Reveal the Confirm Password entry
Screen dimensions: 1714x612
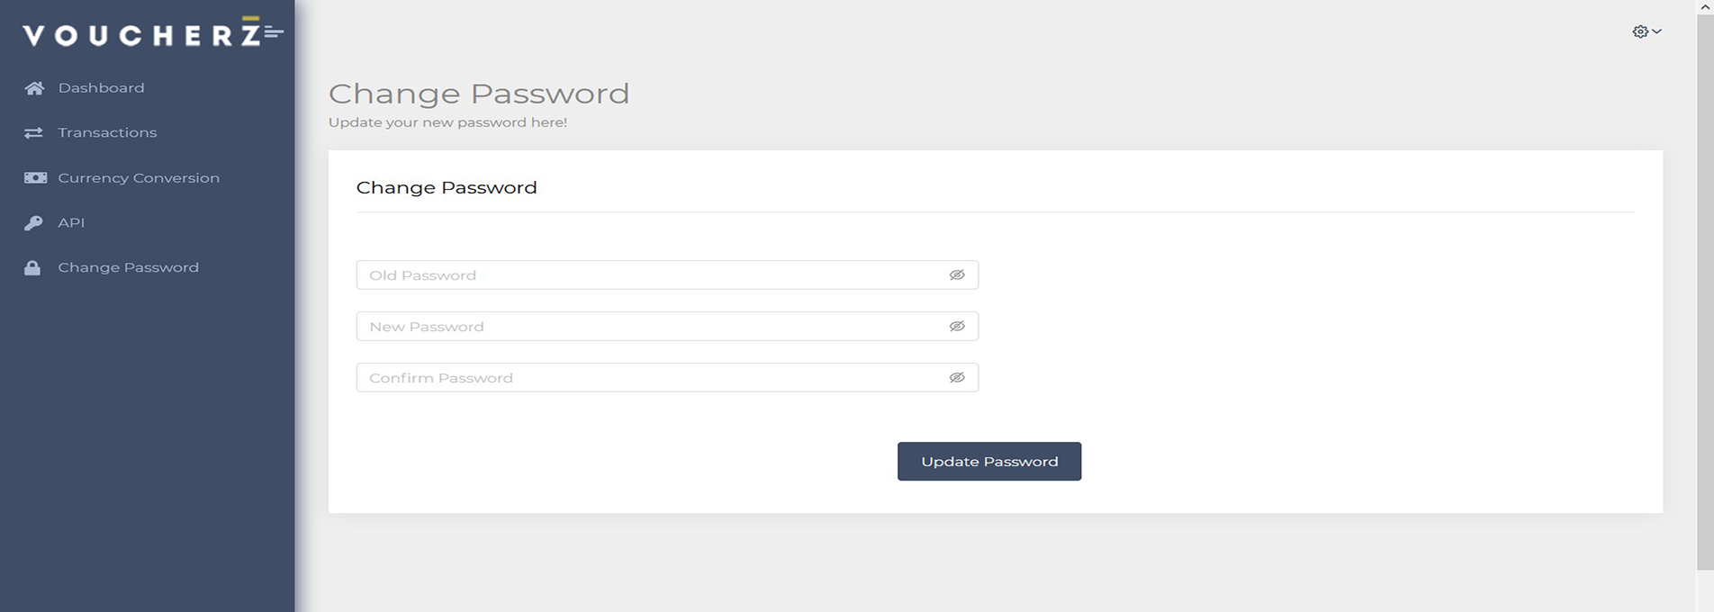click(956, 378)
